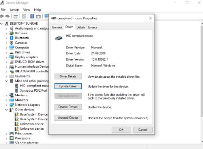Expand the Network adapters node chevron
Screen dimensions: 203x149
(x=6, y=105)
